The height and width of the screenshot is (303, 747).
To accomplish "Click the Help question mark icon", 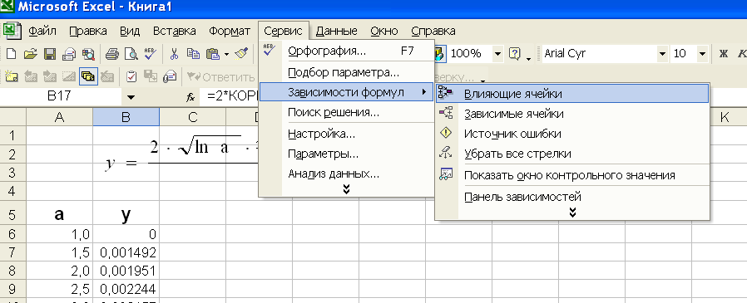I will [515, 53].
